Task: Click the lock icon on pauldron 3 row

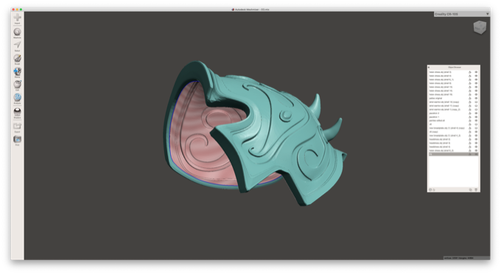Action: point(470,113)
